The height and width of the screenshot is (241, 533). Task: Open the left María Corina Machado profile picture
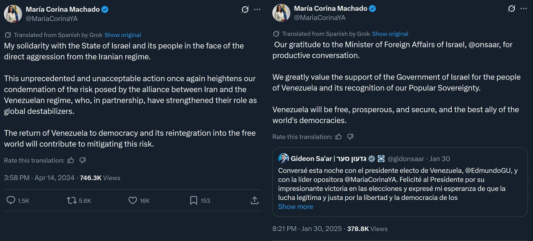[x=13, y=14]
